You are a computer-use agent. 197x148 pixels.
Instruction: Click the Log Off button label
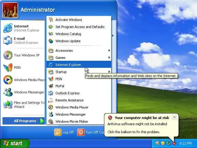tap(68, 132)
